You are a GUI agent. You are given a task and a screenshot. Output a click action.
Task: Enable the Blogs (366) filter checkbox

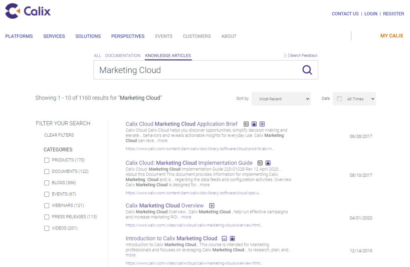pos(46,183)
